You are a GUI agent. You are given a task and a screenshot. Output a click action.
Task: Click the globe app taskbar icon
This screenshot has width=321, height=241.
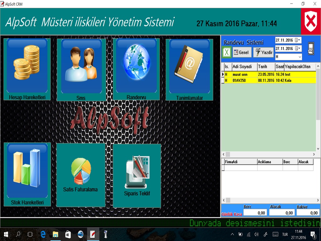click(81, 234)
